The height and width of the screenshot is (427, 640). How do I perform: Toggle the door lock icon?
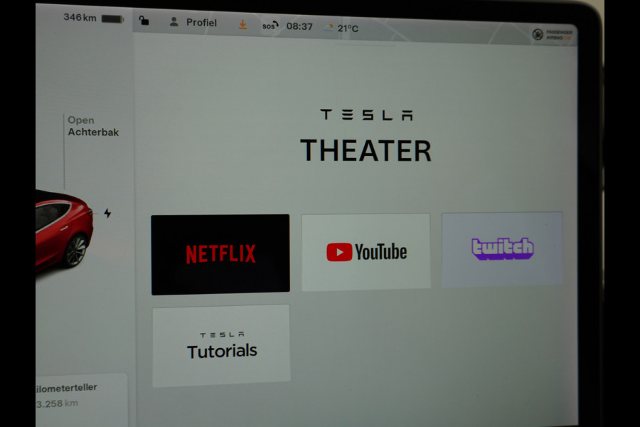point(144,21)
